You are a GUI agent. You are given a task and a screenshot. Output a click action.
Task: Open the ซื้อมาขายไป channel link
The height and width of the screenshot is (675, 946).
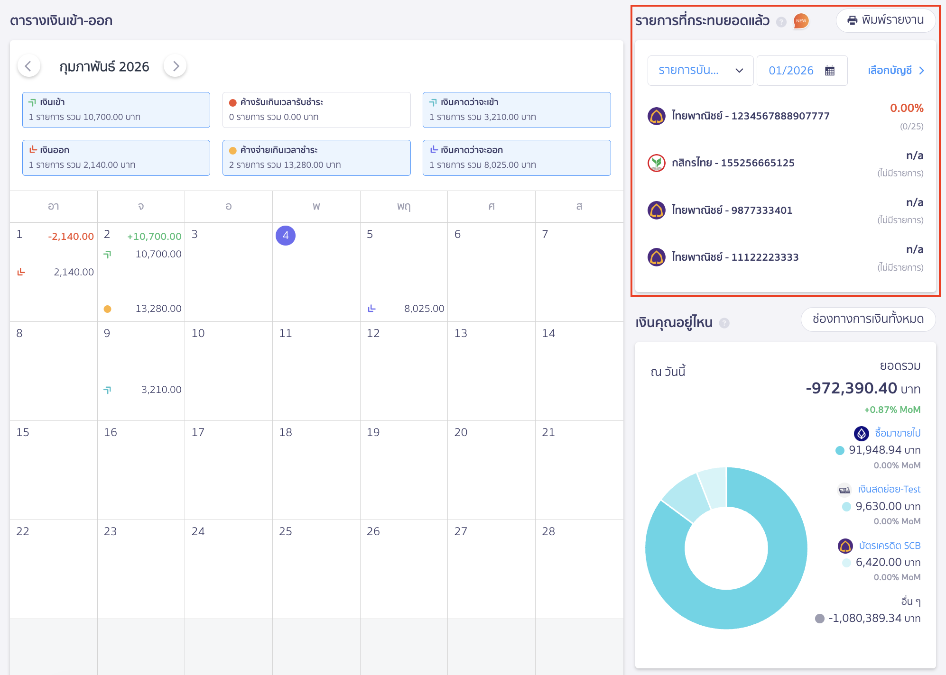[897, 433]
